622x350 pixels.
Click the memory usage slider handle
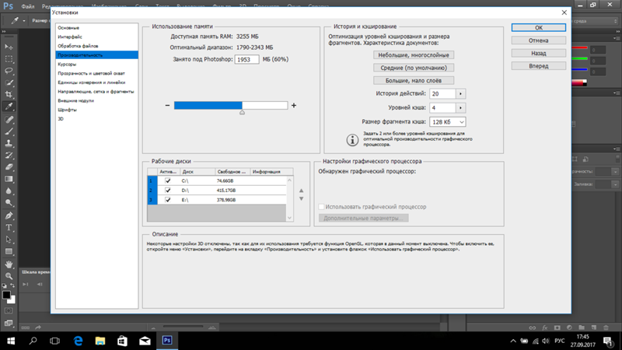[242, 112]
